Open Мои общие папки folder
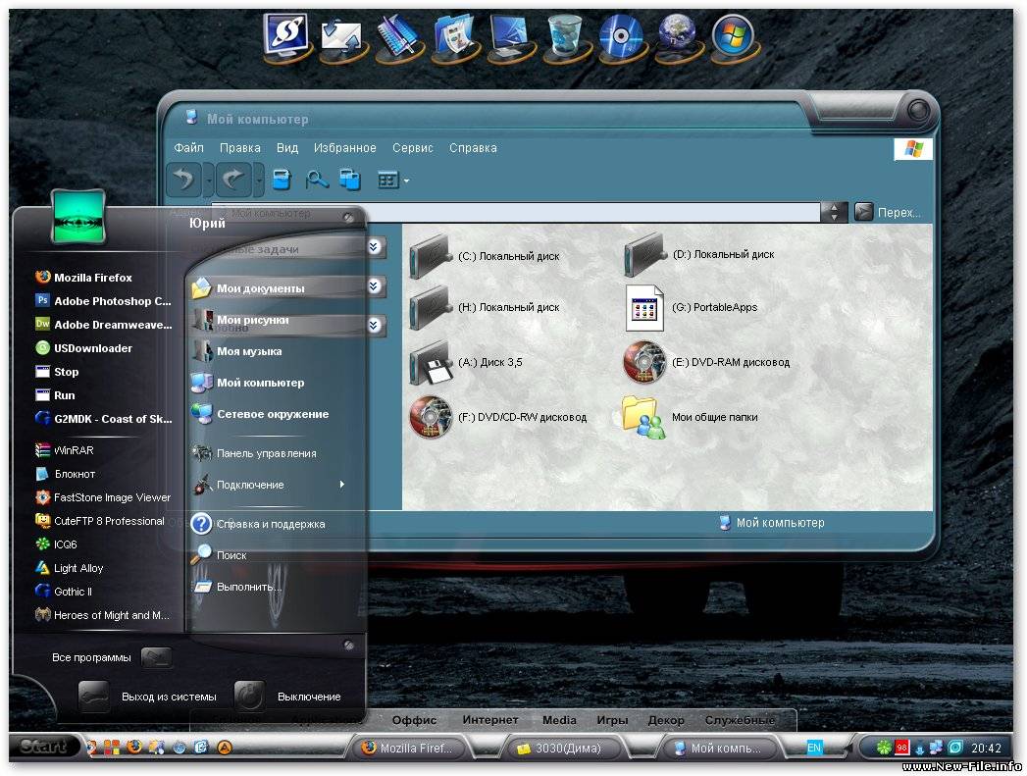 644,417
